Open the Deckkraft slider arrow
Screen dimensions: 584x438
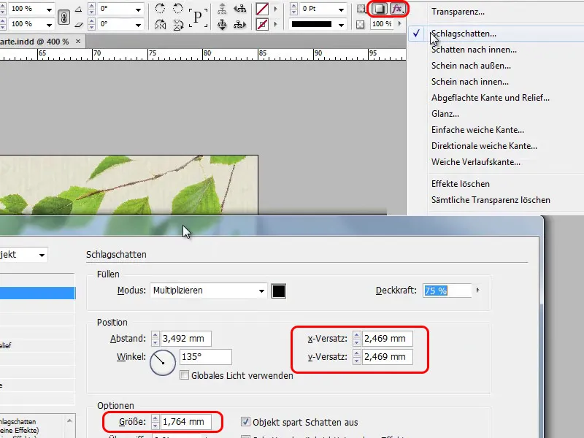477,290
